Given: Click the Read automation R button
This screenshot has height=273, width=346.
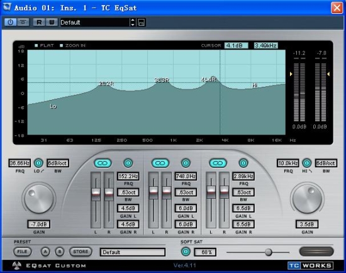Looking at the screenshot, I should point(39,22).
